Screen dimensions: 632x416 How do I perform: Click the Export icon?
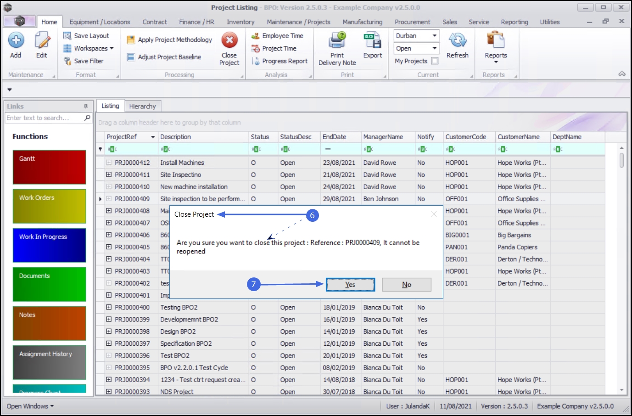(x=372, y=41)
